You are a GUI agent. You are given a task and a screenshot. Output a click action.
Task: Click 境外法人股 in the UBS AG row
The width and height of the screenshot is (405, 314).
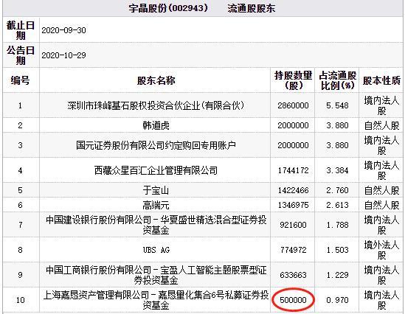click(381, 250)
